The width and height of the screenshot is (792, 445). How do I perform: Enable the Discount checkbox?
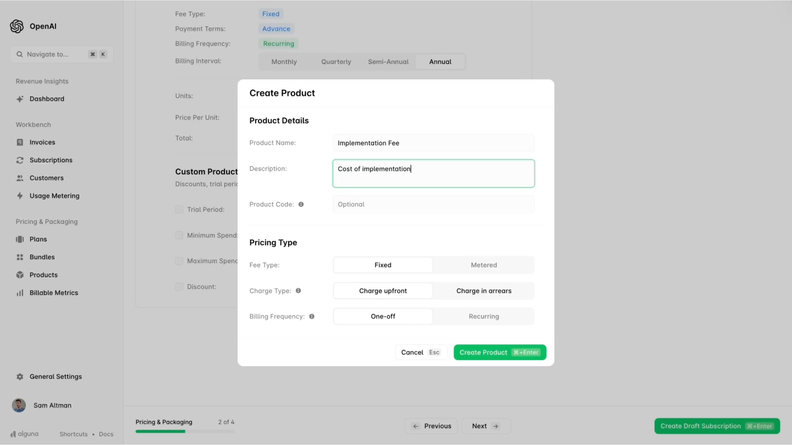point(179,286)
